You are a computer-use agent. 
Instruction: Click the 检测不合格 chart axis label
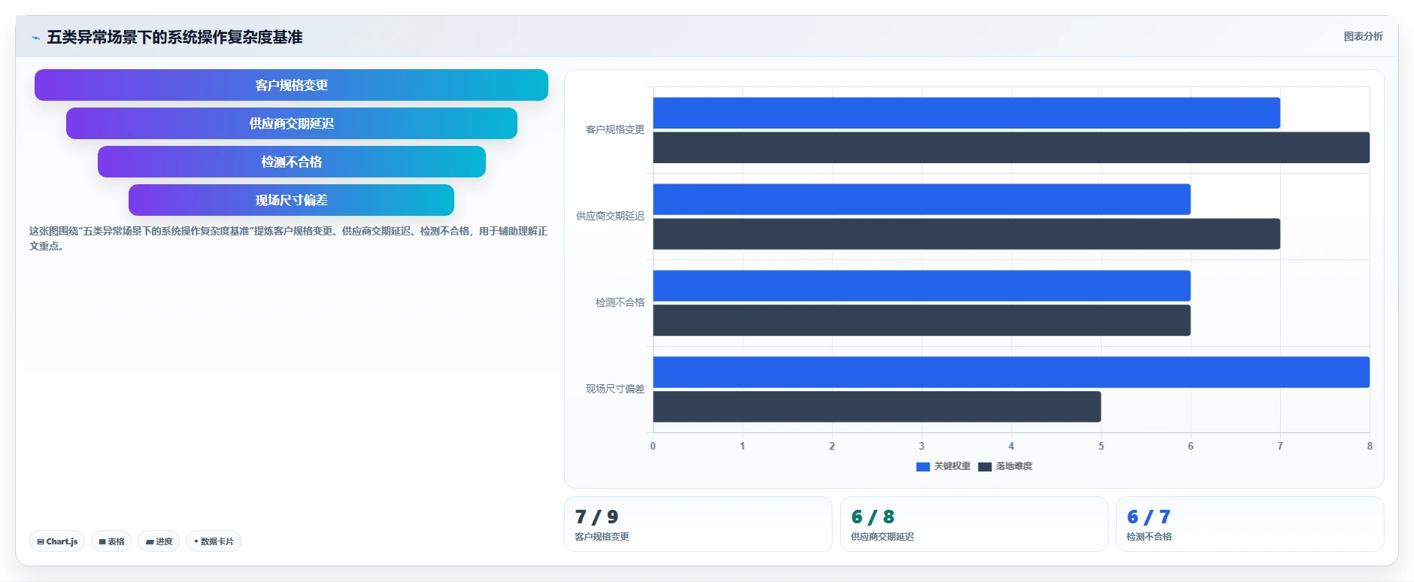point(620,302)
